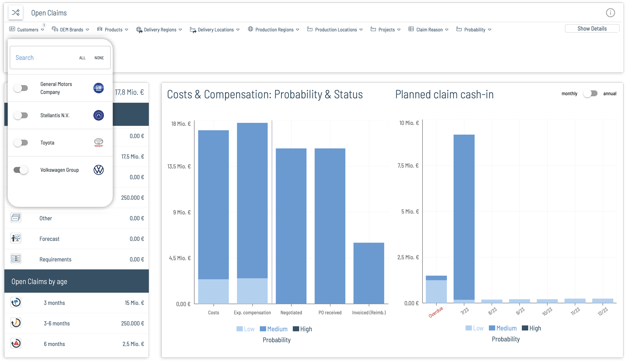626x361 pixels.
Task: Click the info icon top right
Action: pyautogui.click(x=611, y=13)
